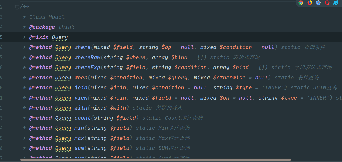
Task: Click the 'view' method name
Action: (x=81, y=98)
